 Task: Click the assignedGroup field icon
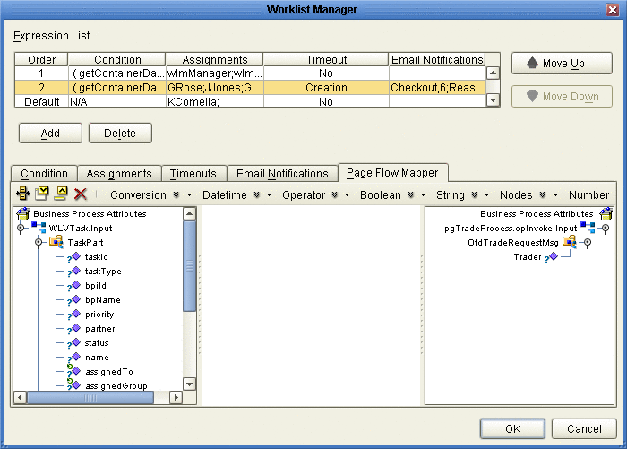[73, 385]
